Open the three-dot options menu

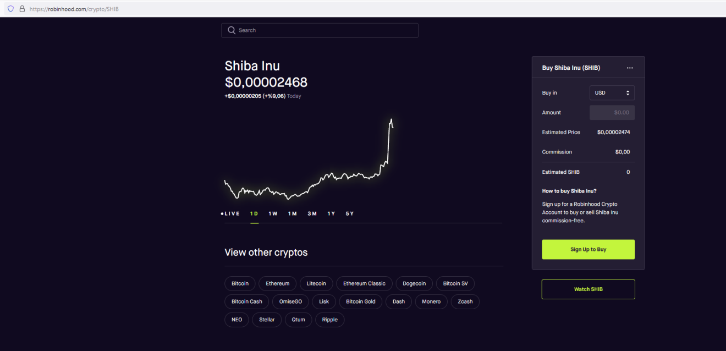(x=630, y=68)
